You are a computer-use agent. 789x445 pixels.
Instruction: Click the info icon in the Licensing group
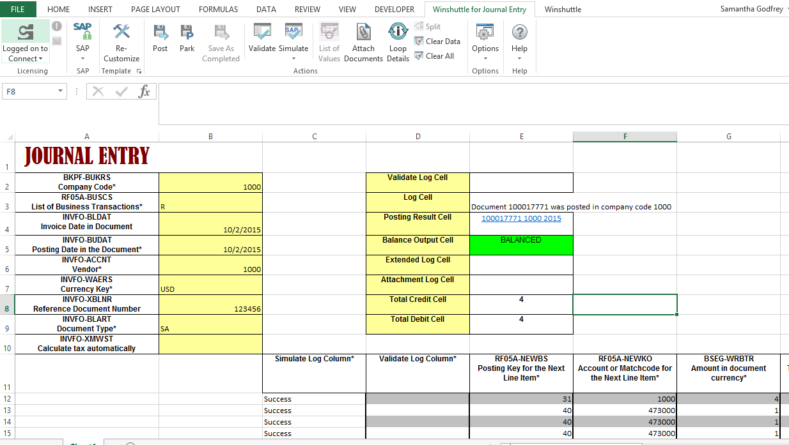point(57,26)
